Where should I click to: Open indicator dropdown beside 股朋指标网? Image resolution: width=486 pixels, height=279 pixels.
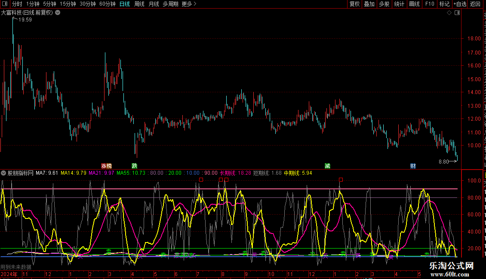(x=3, y=173)
